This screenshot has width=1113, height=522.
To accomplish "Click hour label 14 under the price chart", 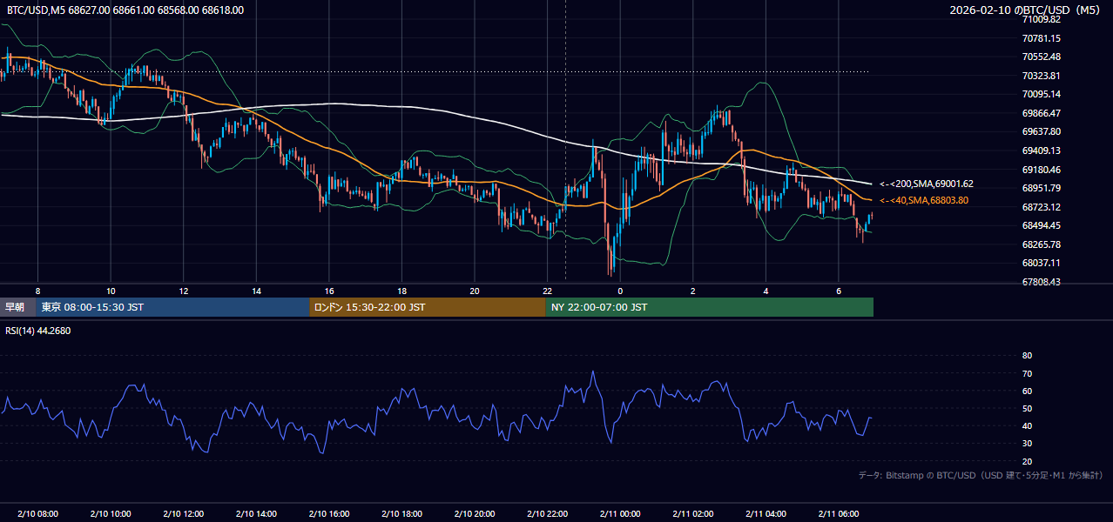I will [x=256, y=291].
